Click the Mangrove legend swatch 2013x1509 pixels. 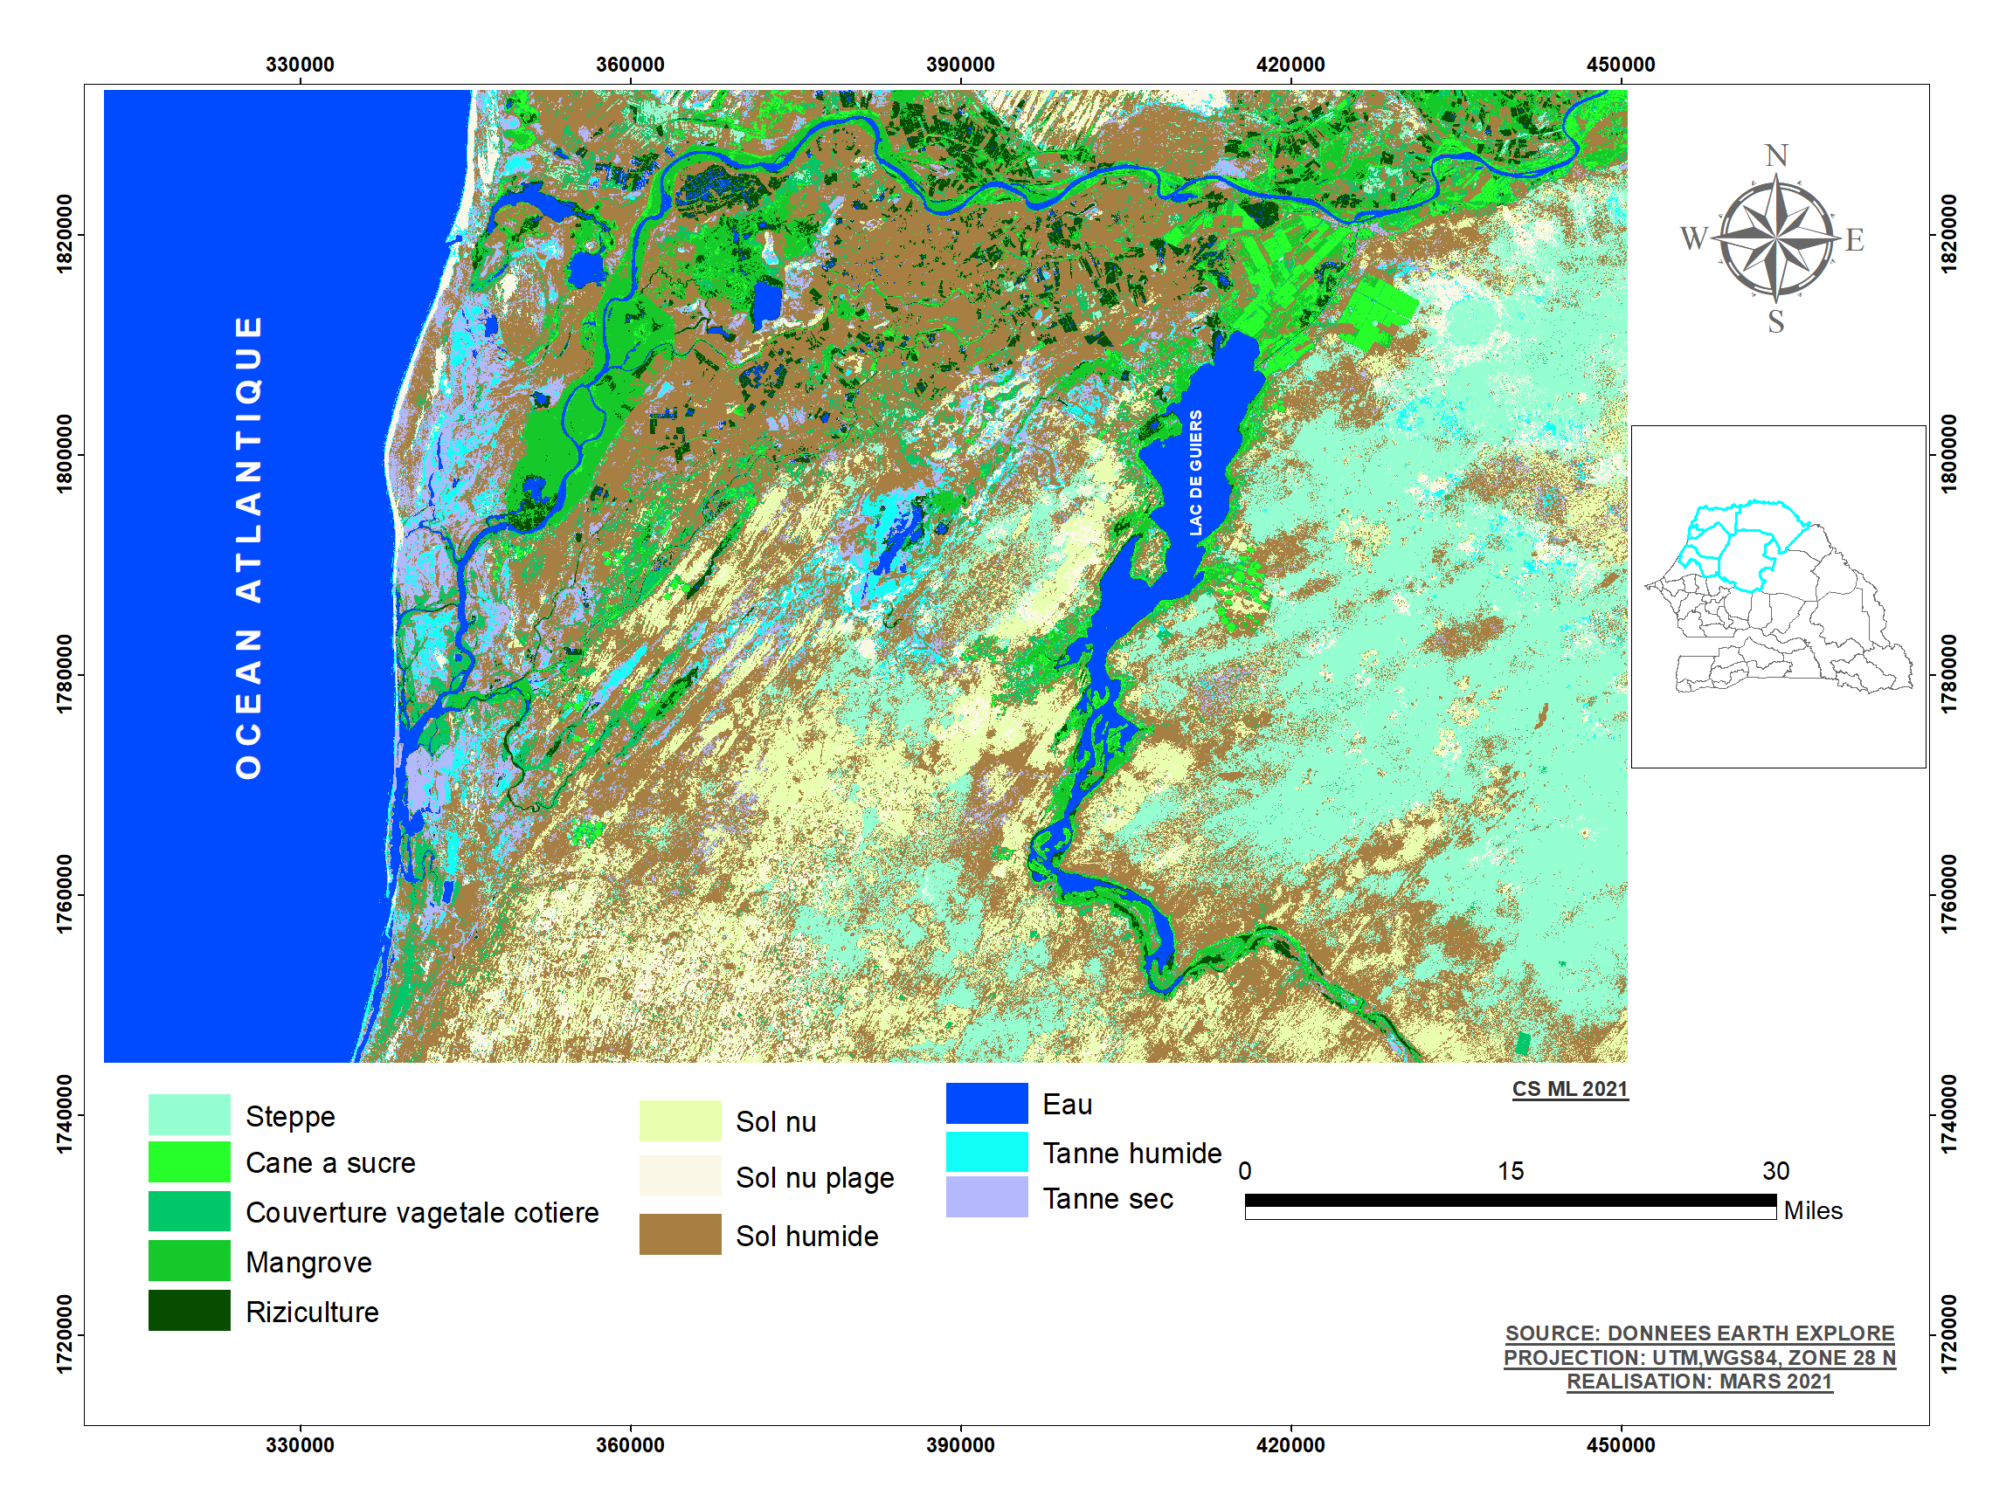pos(190,1261)
